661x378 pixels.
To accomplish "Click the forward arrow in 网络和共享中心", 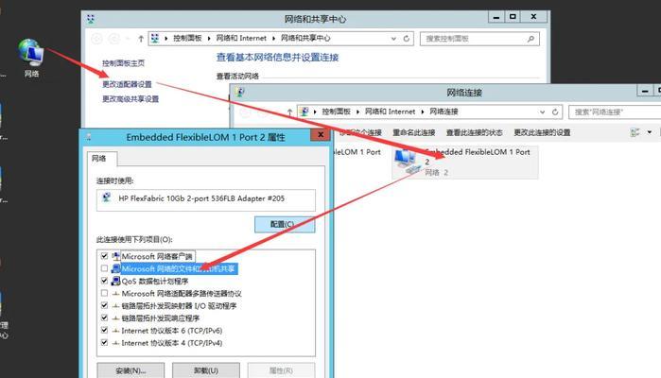I will click(113, 39).
